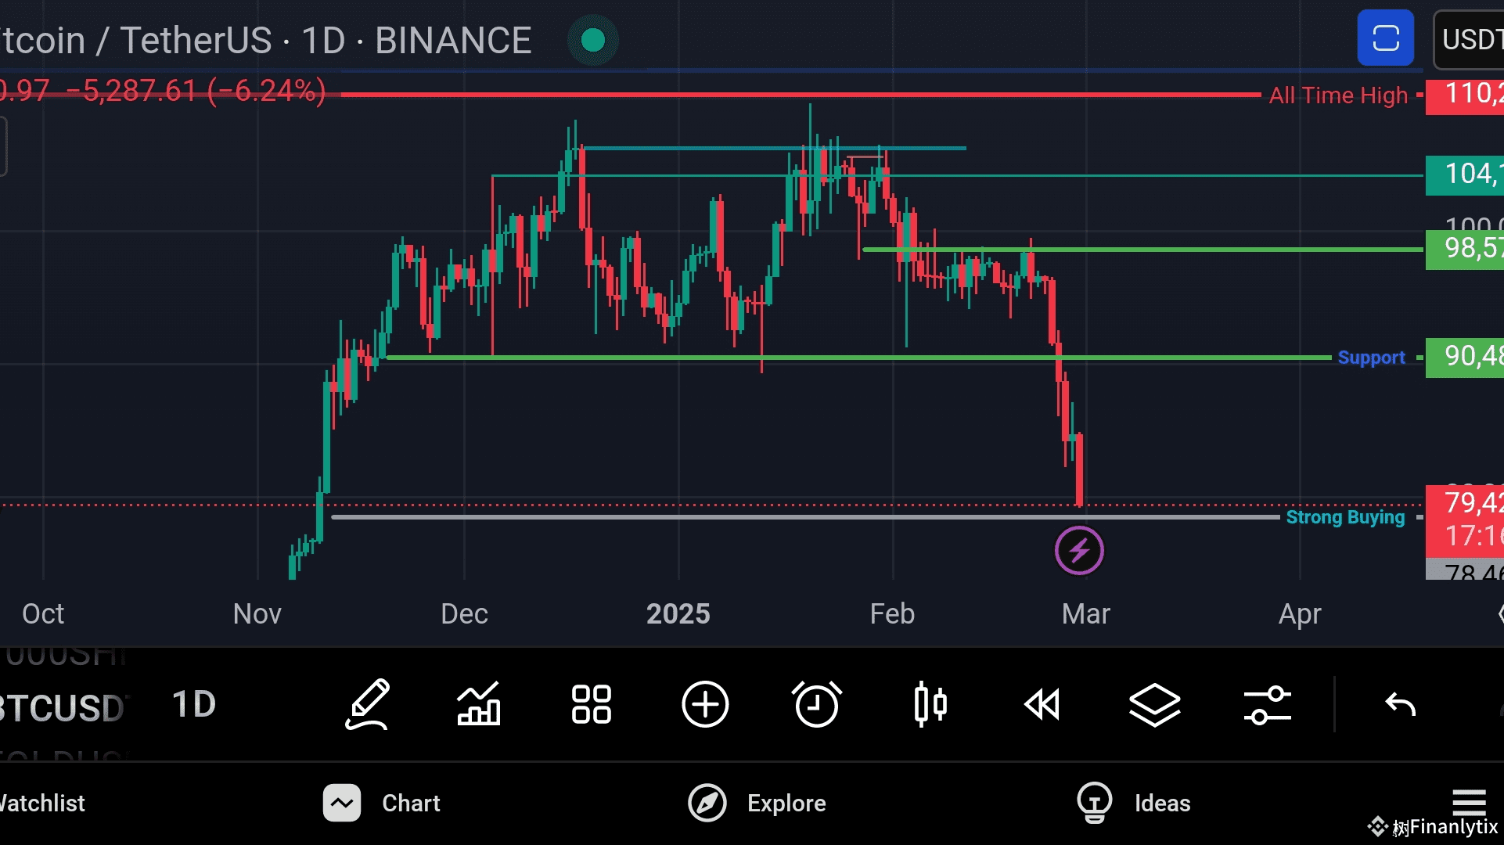Viewport: 1504px width, 845px height.
Task: Toggle fullscreen with the blue button
Action: pyautogui.click(x=1385, y=38)
